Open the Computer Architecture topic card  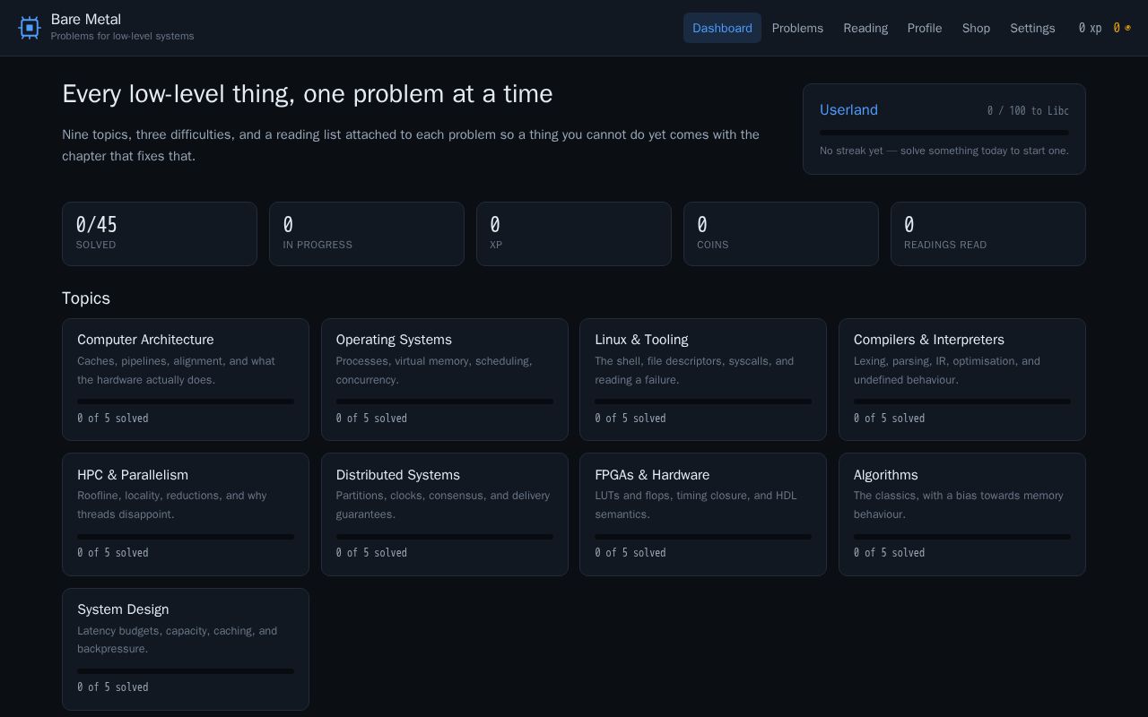186,379
